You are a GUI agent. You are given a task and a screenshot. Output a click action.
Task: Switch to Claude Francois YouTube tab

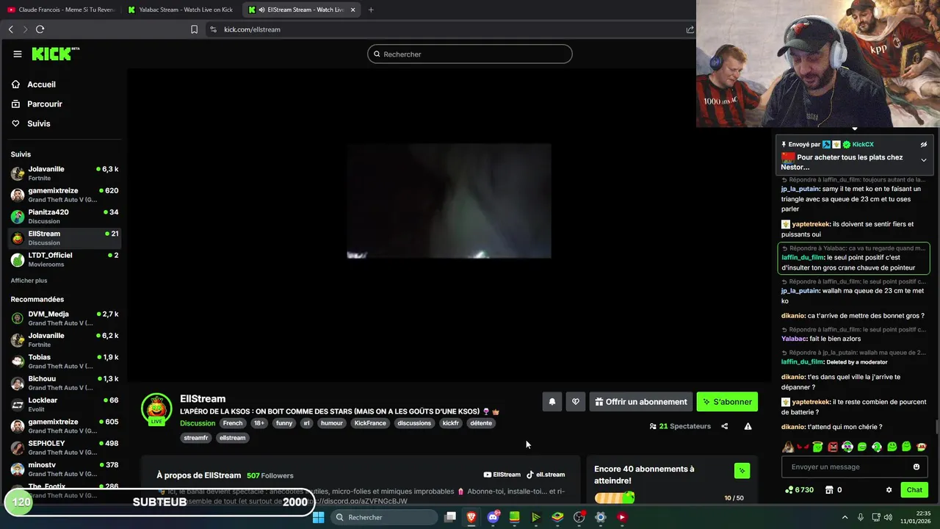[x=61, y=10]
